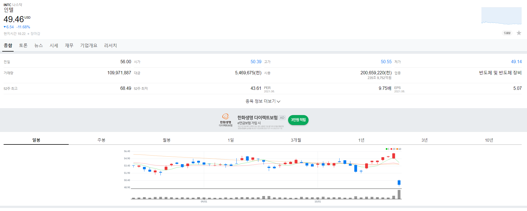The height and width of the screenshot is (211, 527).
Task: Click the 도움말 help button
Action: click(x=507, y=33)
